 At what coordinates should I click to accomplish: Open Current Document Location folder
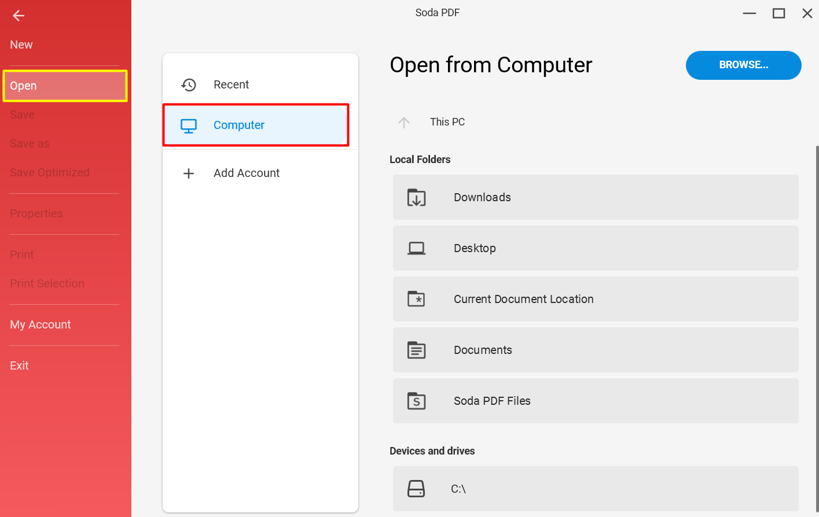(596, 299)
